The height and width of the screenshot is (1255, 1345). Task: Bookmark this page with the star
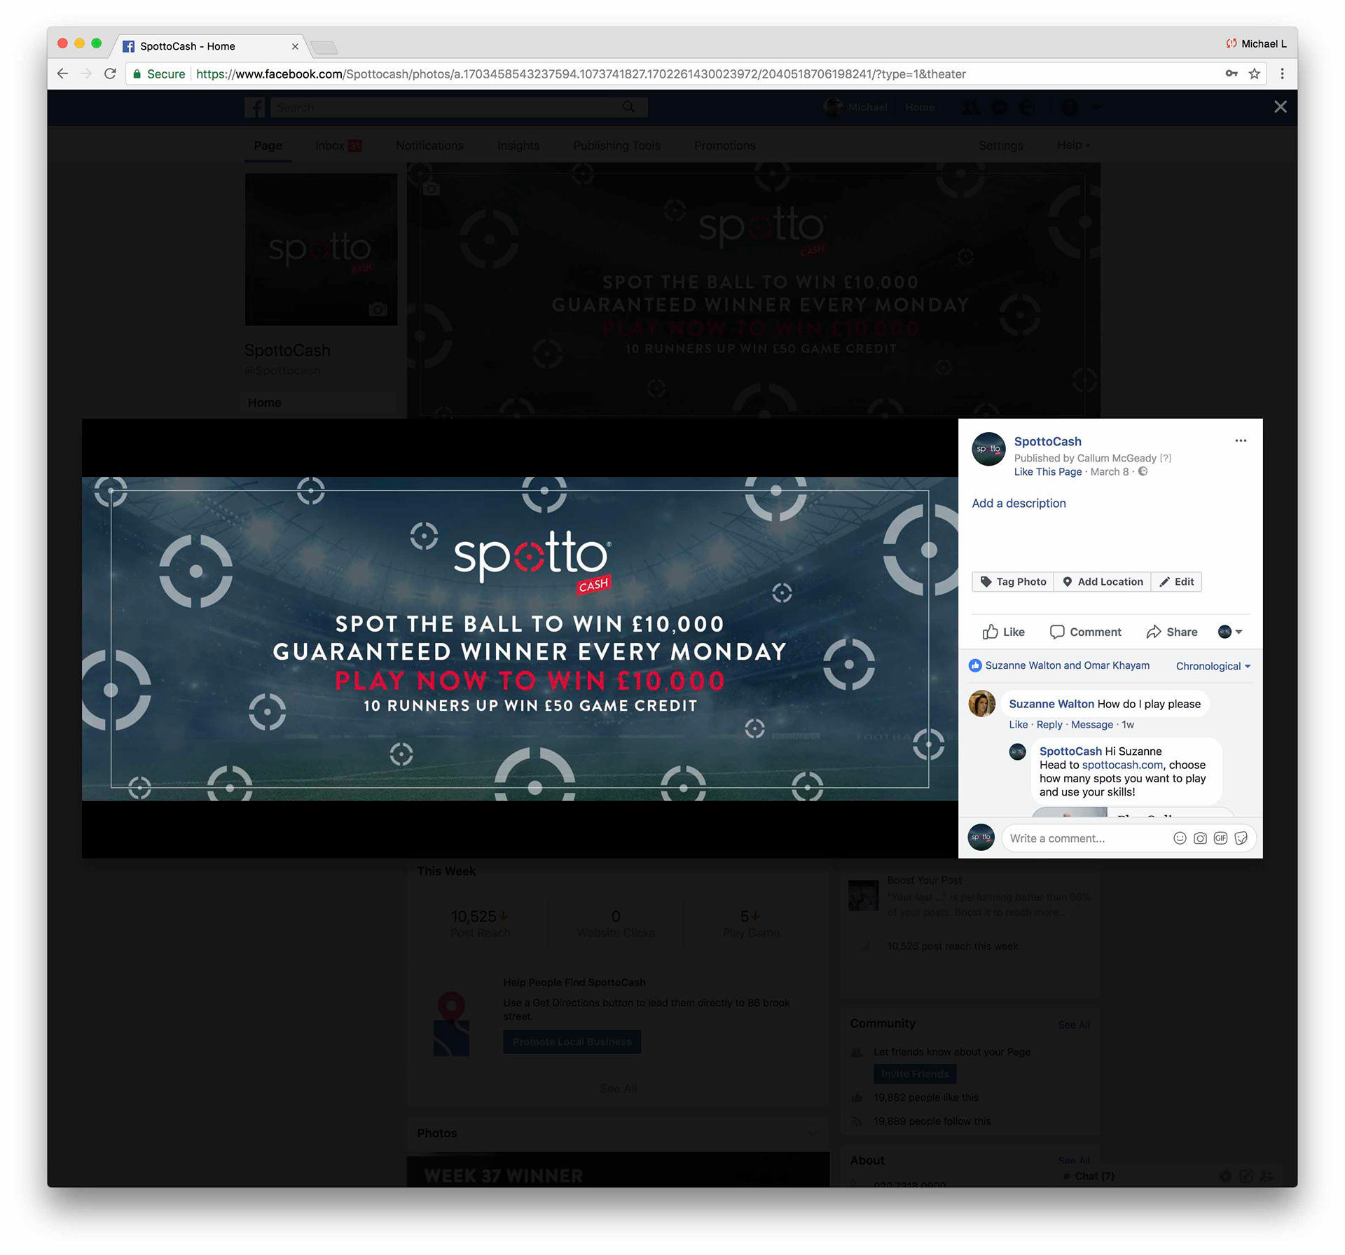(x=1254, y=74)
